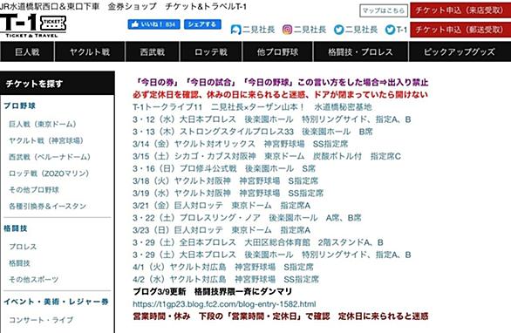The image size is (511, 333).
Task: Click the マップはこちら button
Action: point(384,10)
